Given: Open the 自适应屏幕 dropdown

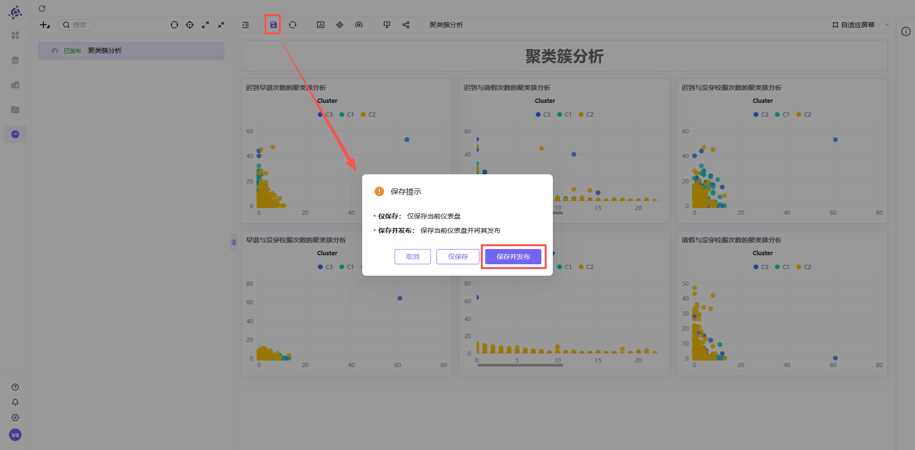Looking at the screenshot, I should tap(861, 25).
